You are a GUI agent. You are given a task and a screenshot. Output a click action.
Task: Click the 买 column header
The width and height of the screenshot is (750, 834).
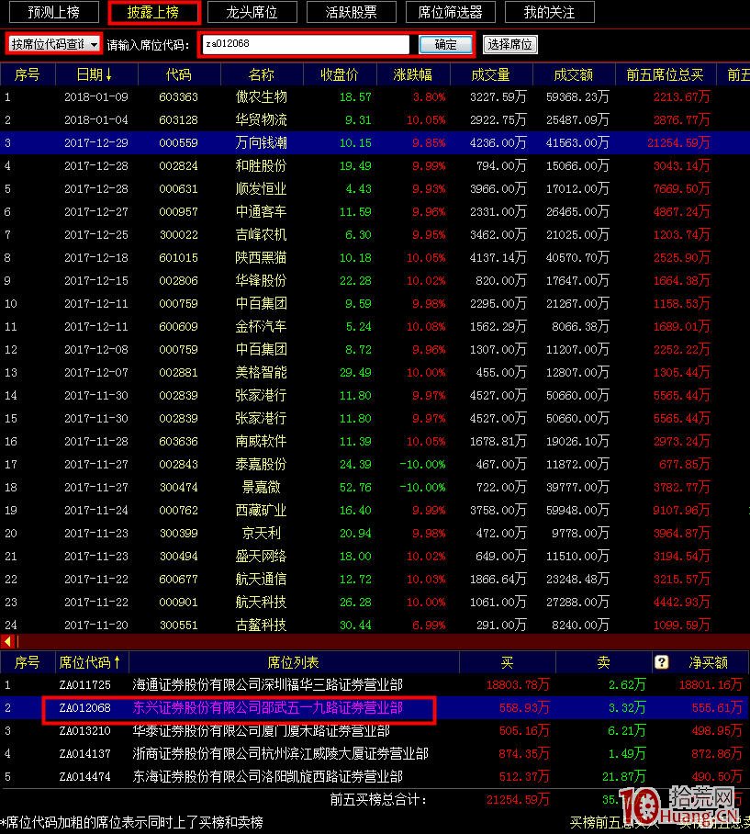(507, 662)
